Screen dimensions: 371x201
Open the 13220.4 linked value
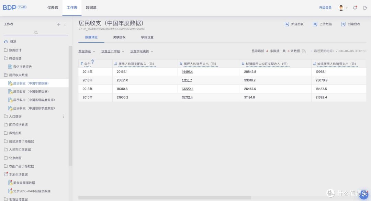[x=188, y=89]
